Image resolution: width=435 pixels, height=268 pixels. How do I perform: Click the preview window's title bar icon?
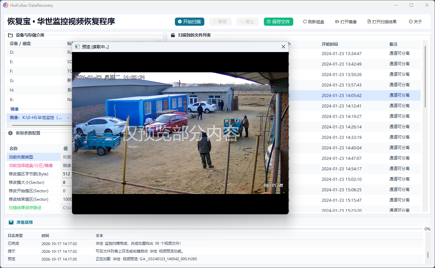[x=77, y=47]
